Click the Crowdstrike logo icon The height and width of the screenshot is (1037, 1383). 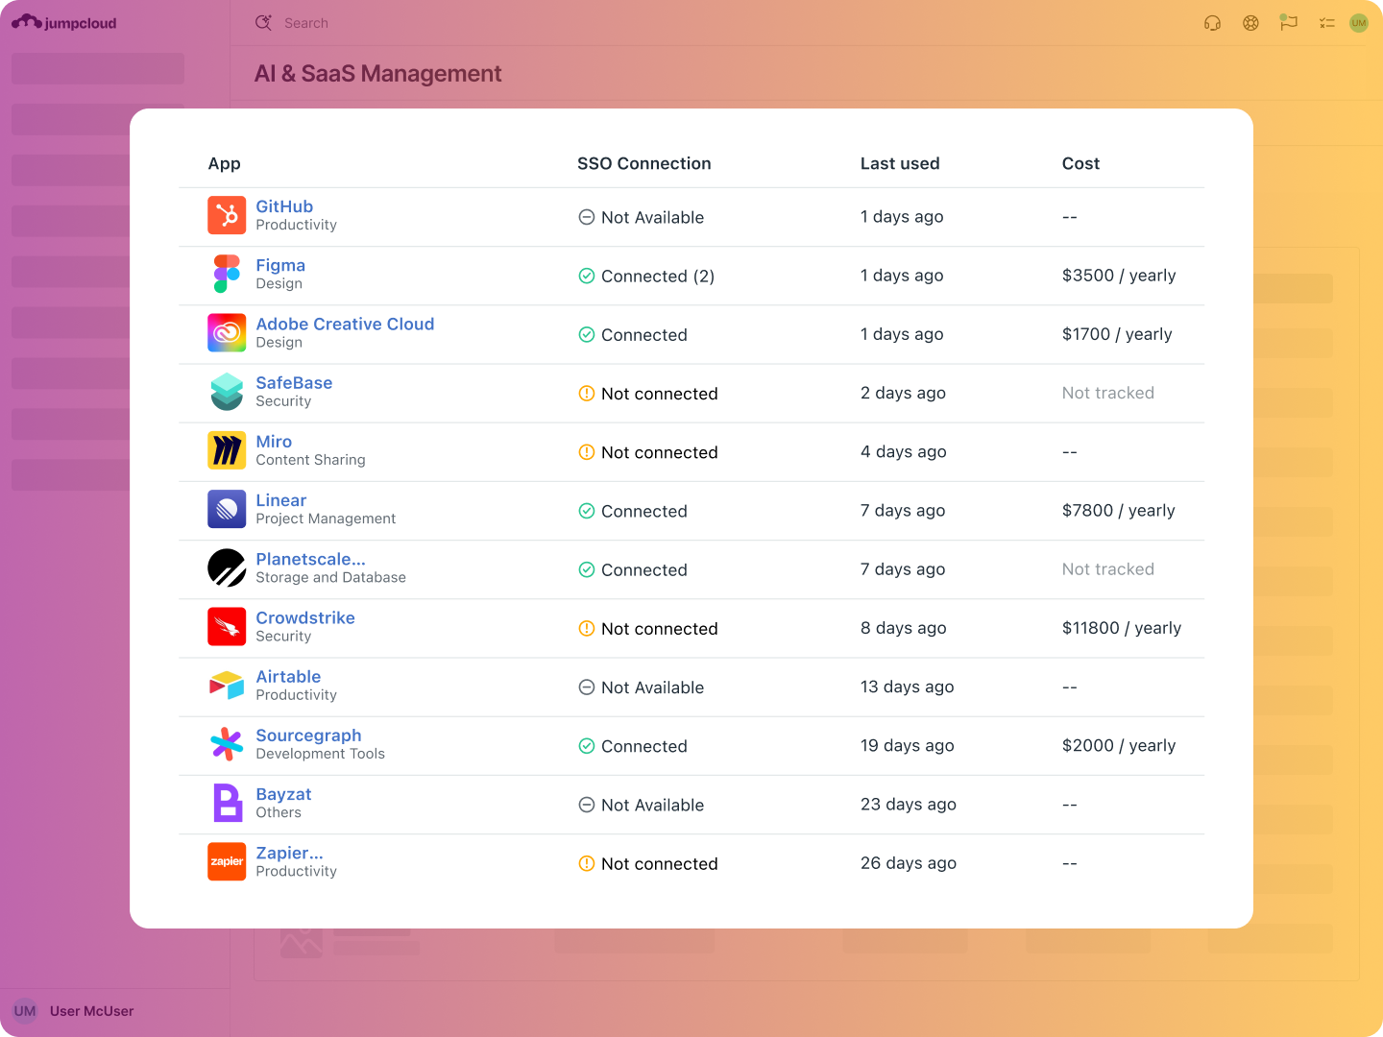coord(227,627)
